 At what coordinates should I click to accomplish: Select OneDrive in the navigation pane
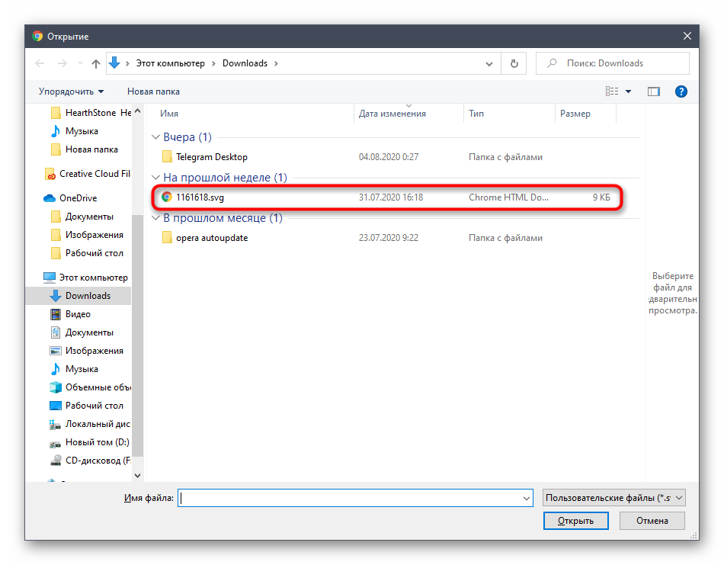78,198
